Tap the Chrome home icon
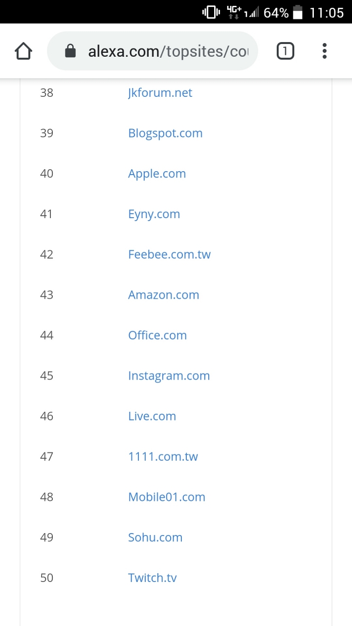This screenshot has width=352, height=626. [x=23, y=51]
